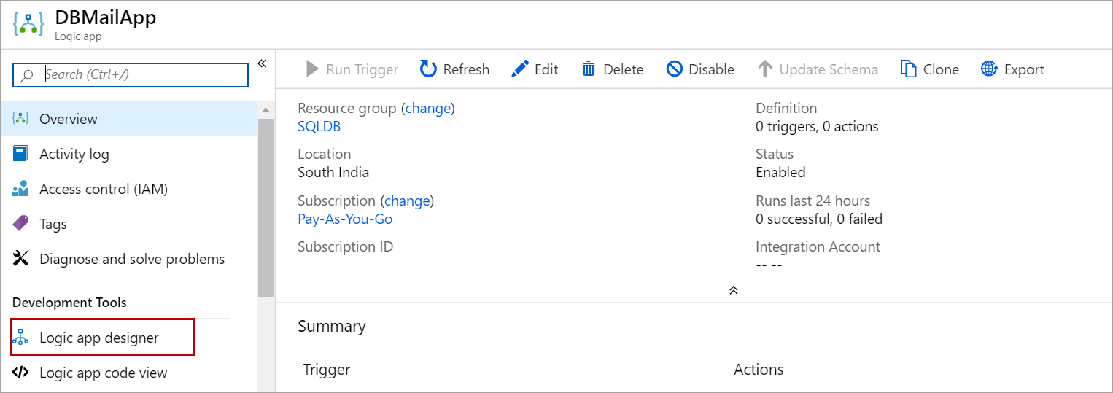Click change link next to Resource group
The image size is (1113, 393).
(x=427, y=108)
